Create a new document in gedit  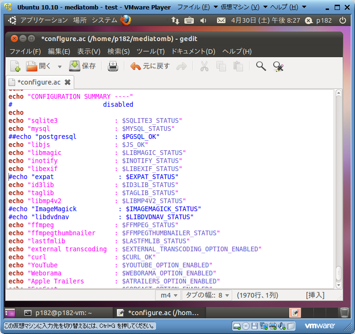[15, 66]
